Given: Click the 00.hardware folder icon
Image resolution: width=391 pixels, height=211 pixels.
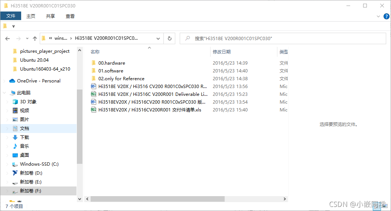Looking at the screenshot, I should pyautogui.click(x=94, y=63).
